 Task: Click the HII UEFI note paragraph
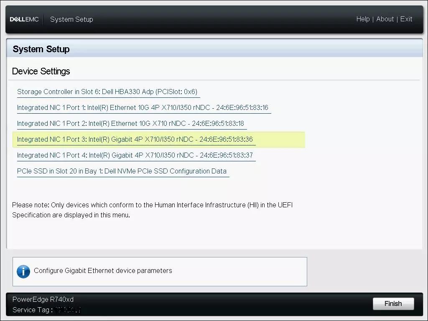(152, 210)
